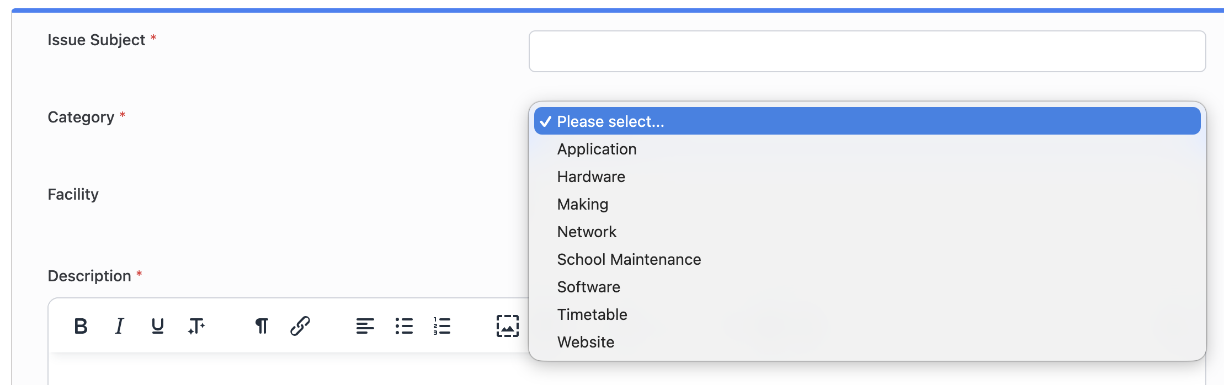Insert a bulleted list
Viewport: 1224px width, 385px height.
click(404, 326)
